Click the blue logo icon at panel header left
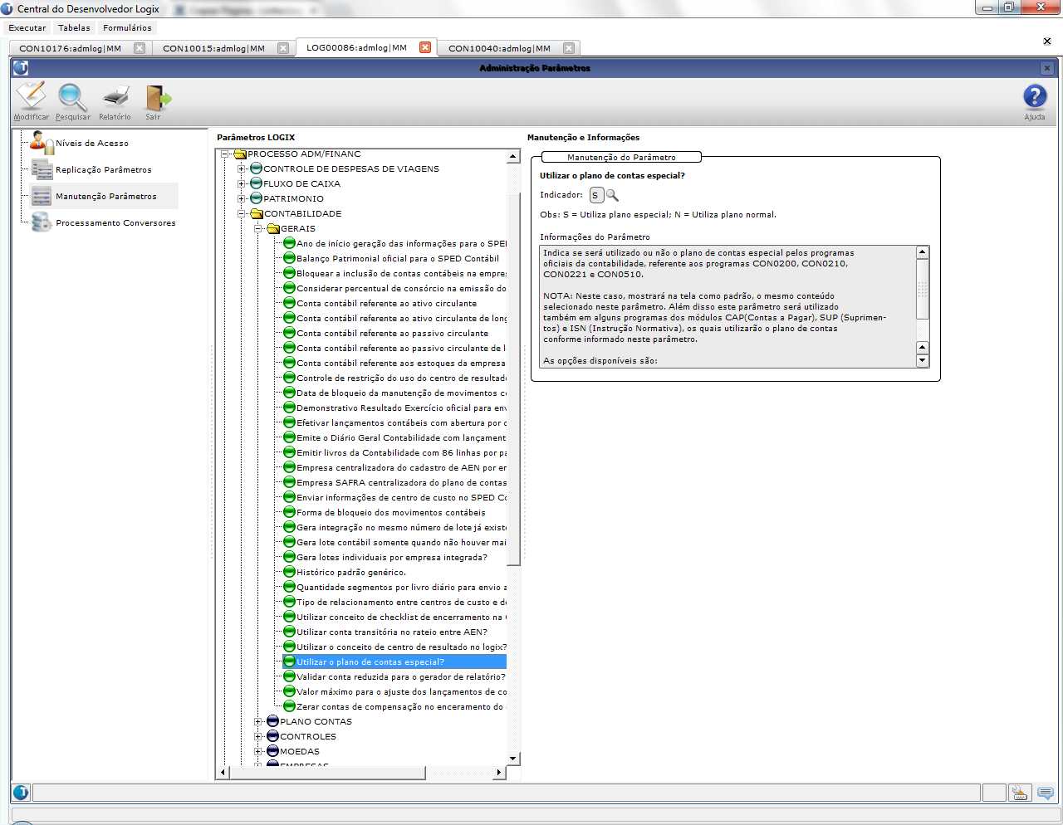 pyautogui.click(x=21, y=68)
